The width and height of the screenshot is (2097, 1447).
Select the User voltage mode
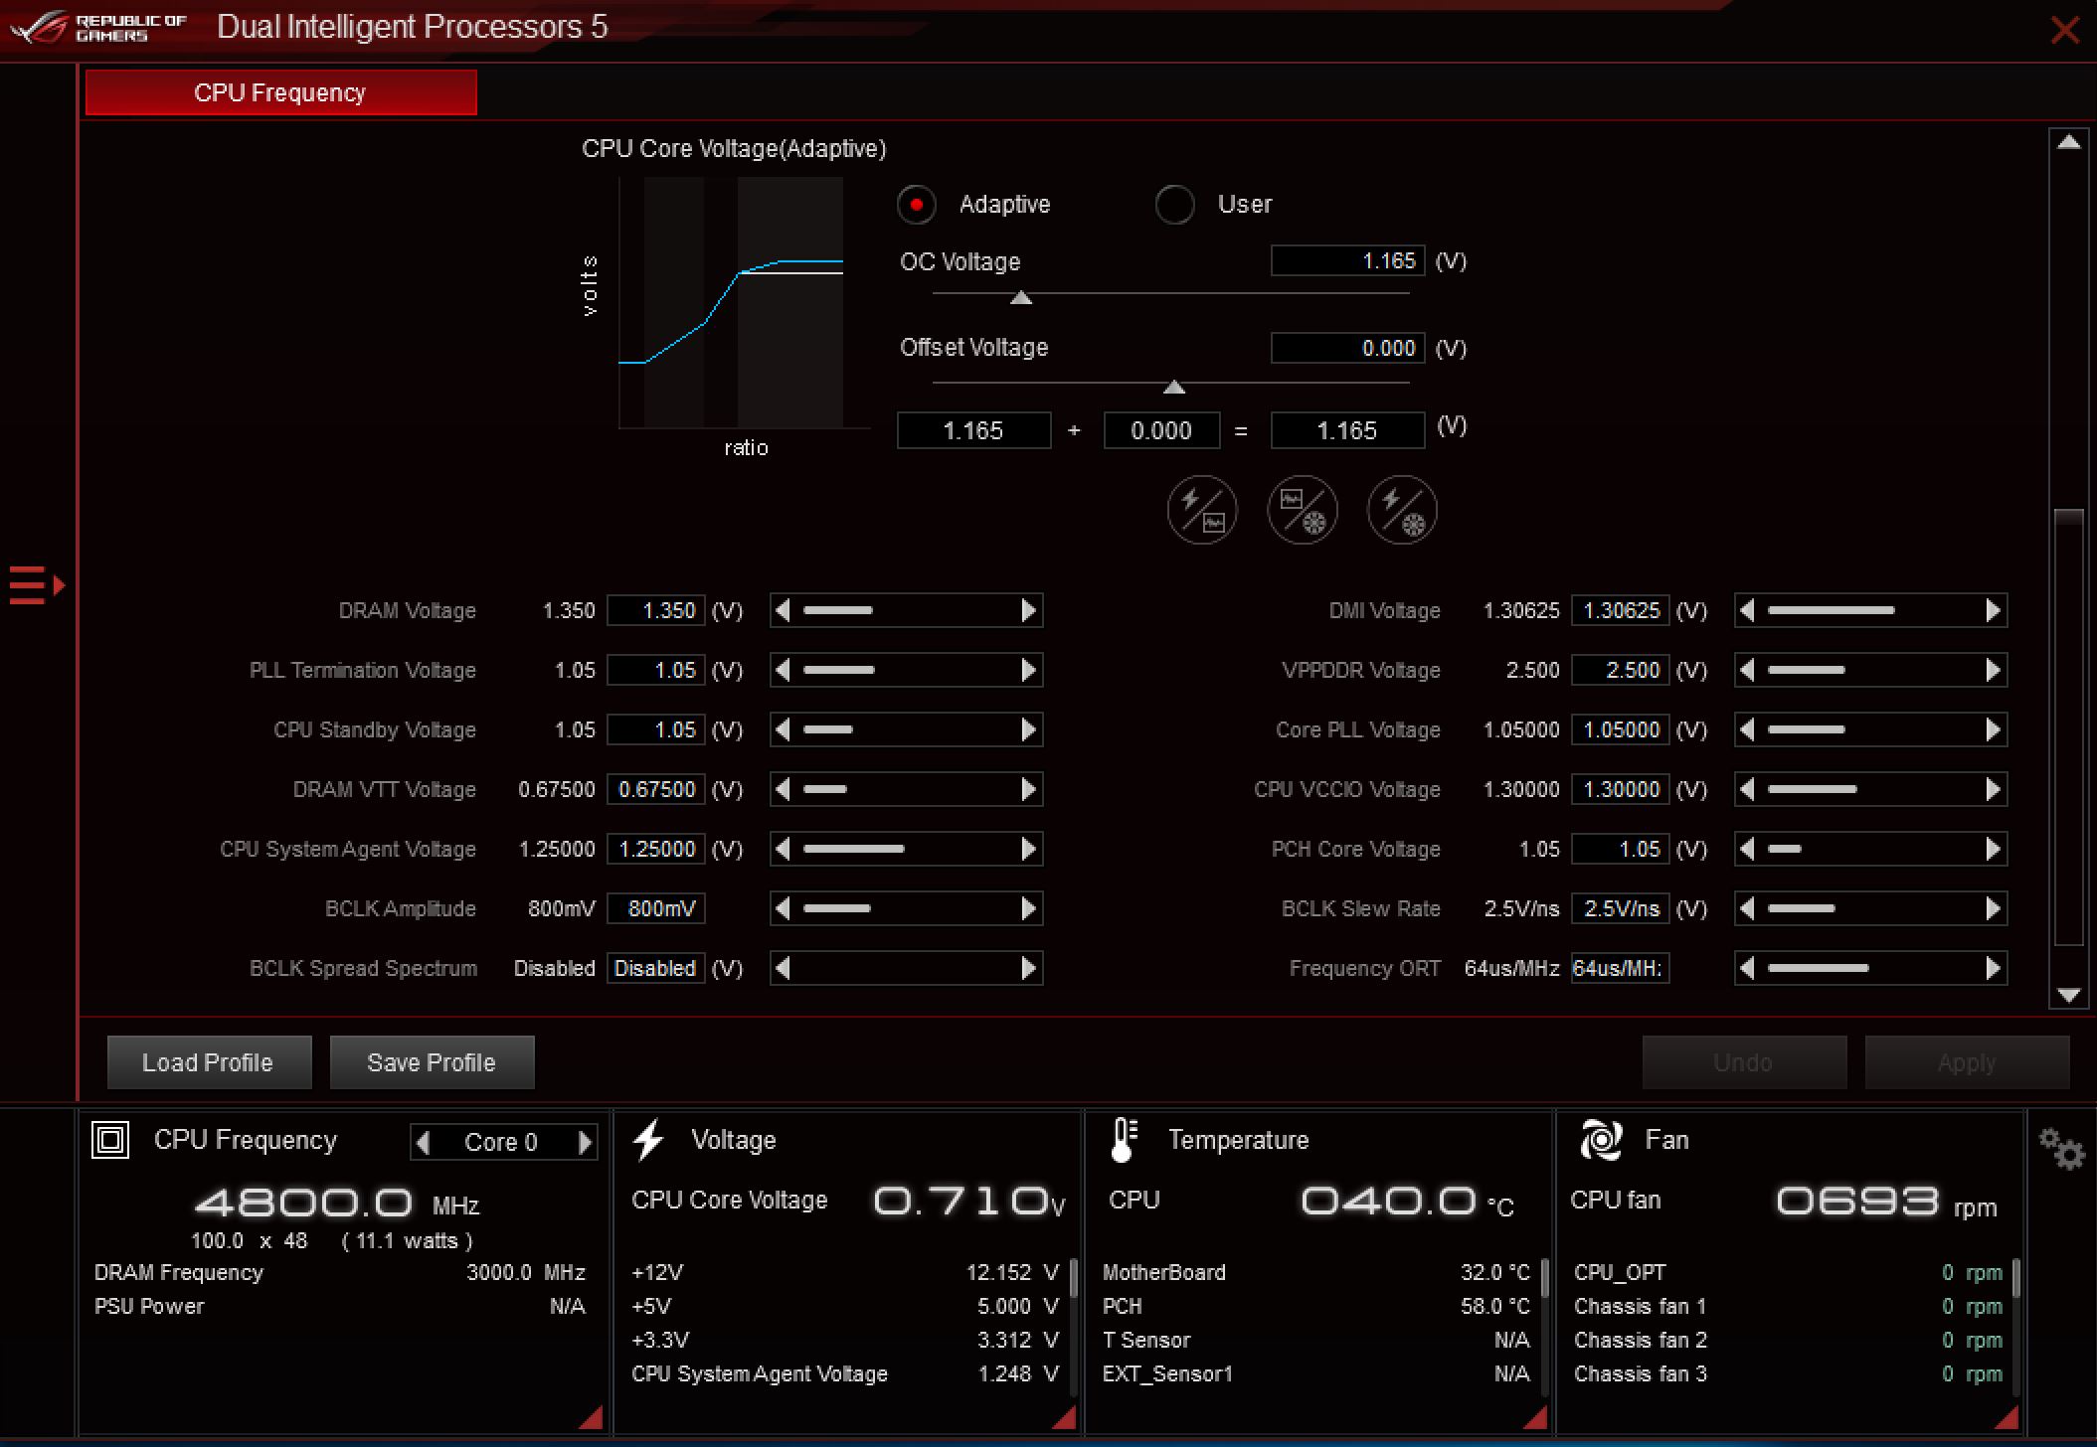click(1174, 205)
